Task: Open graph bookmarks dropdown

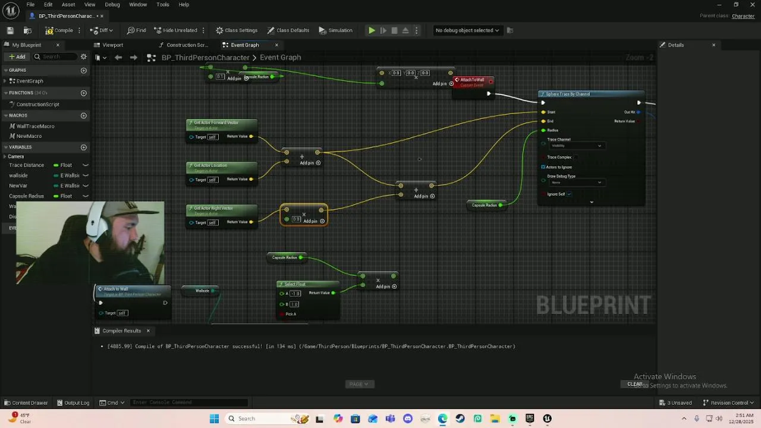Action: [100, 58]
